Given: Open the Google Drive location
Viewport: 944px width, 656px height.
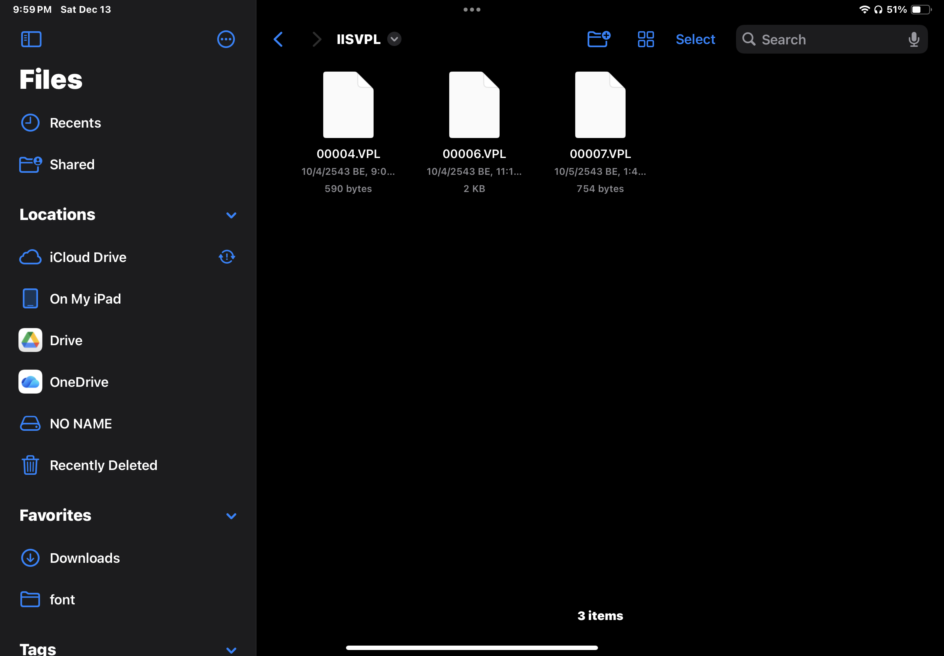Looking at the screenshot, I should point(66,340).
